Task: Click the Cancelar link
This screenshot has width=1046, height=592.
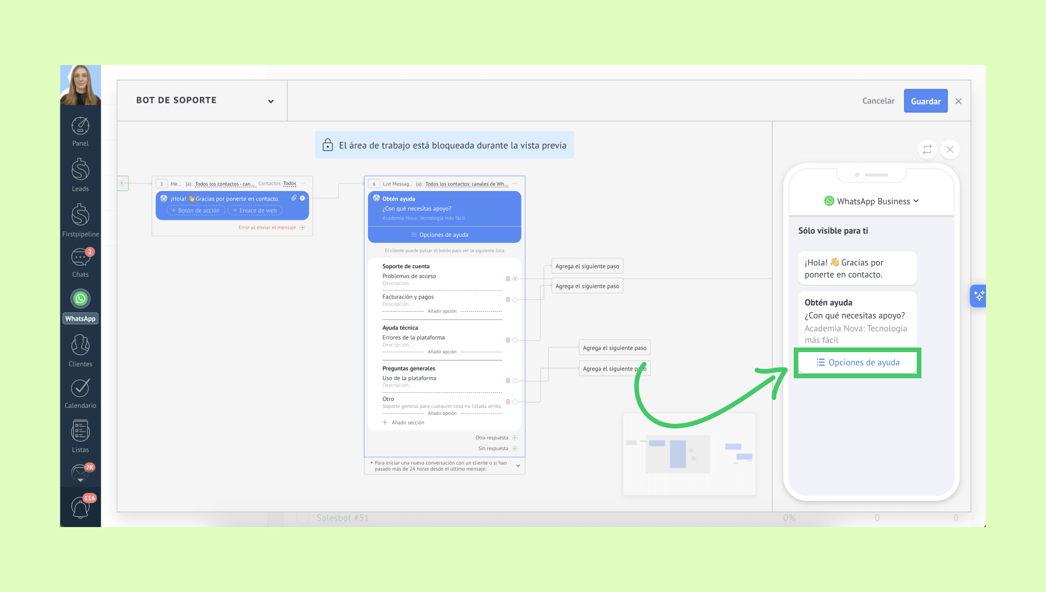Action: click(878, 101)
